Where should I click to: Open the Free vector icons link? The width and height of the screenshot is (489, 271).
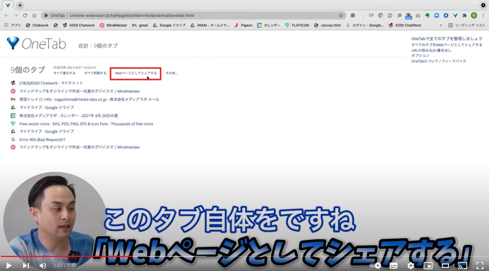pos(86,124)
